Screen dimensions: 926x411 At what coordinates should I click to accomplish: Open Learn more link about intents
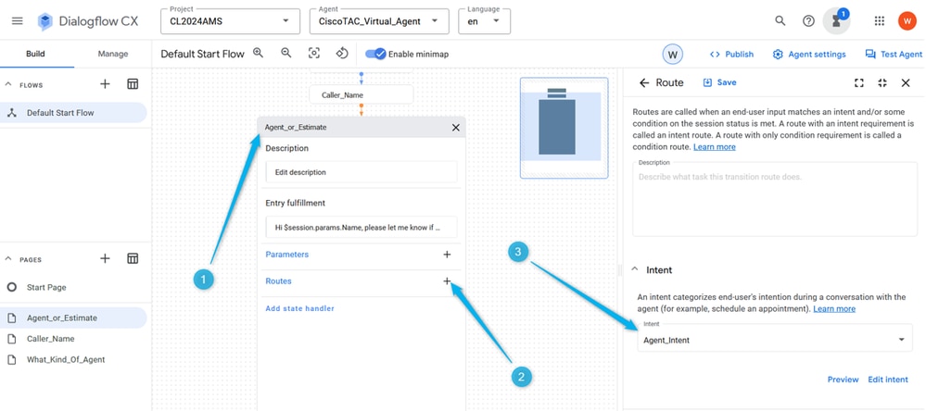pyautogui.click(x=834, y=309)
